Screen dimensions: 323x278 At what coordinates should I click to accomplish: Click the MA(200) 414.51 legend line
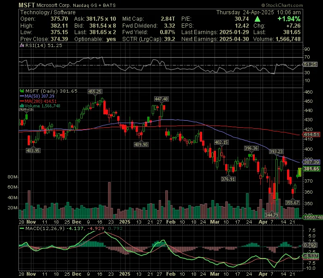pos(22,101)
